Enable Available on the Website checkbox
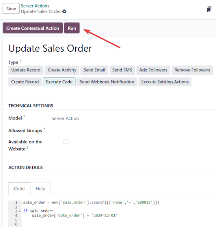 click(x=66, y=141)
